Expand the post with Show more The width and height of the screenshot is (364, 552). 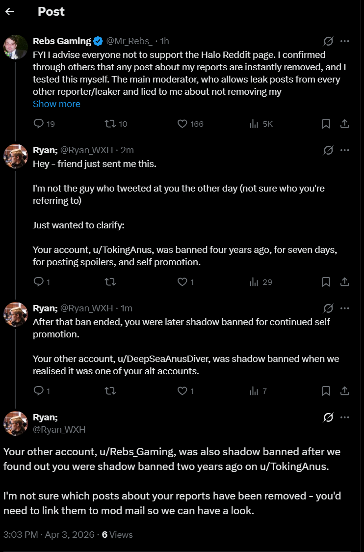(x=56, y=104)
